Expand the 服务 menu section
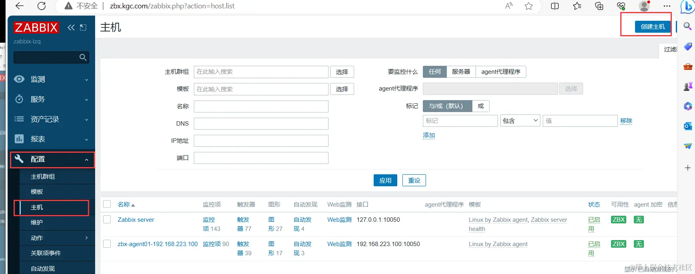The height and width of the screenshot is (274, 695). click(x=52, y=99)
